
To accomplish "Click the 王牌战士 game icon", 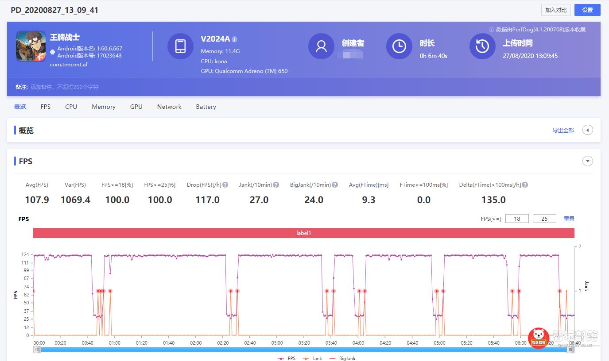I will tap(30, 46).
